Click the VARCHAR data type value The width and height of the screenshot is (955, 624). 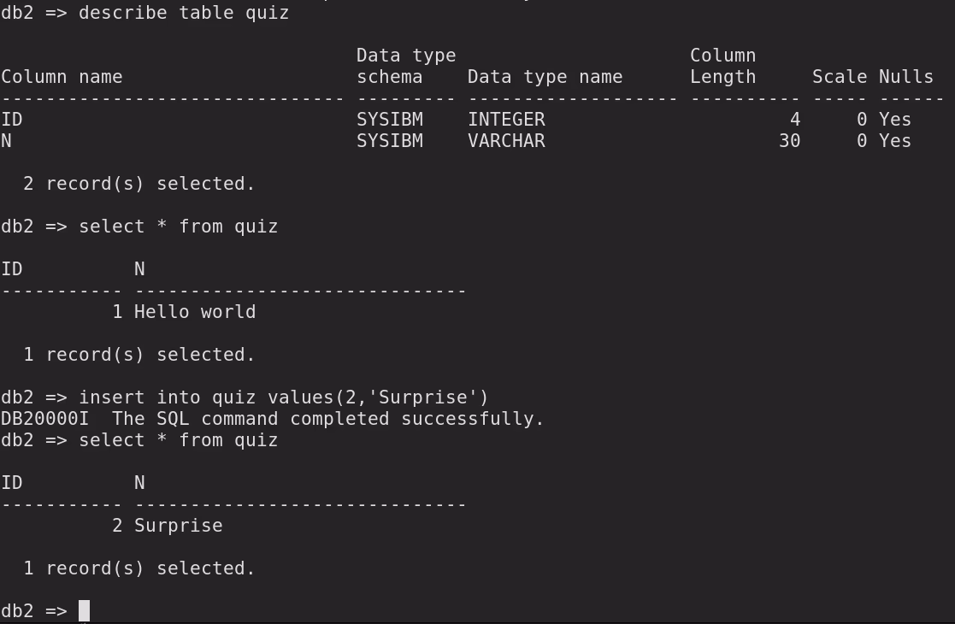click(506, 141)
